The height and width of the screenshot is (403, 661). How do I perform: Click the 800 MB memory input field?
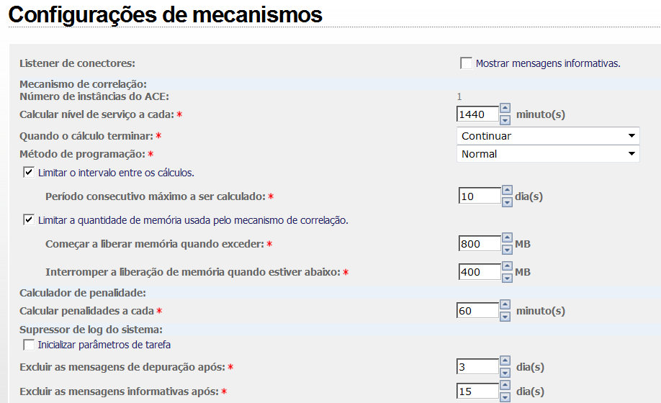pyautogui.click(x=480, y=244)
